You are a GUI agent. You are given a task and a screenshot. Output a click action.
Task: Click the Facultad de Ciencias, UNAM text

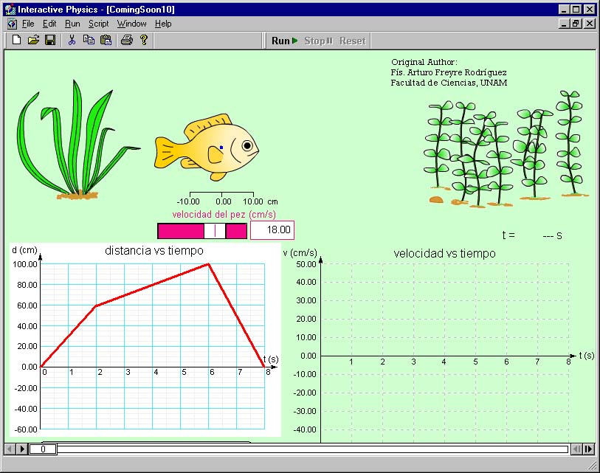pos(449,83)
